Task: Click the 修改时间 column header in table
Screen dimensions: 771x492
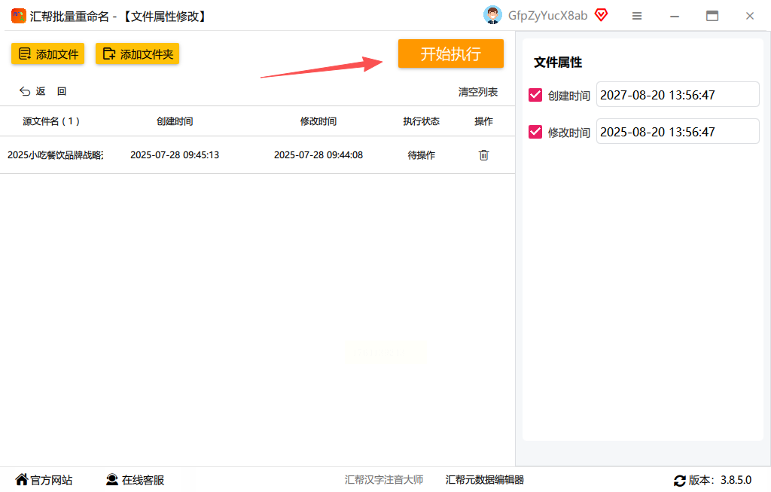Action: [x=318, y=121]
